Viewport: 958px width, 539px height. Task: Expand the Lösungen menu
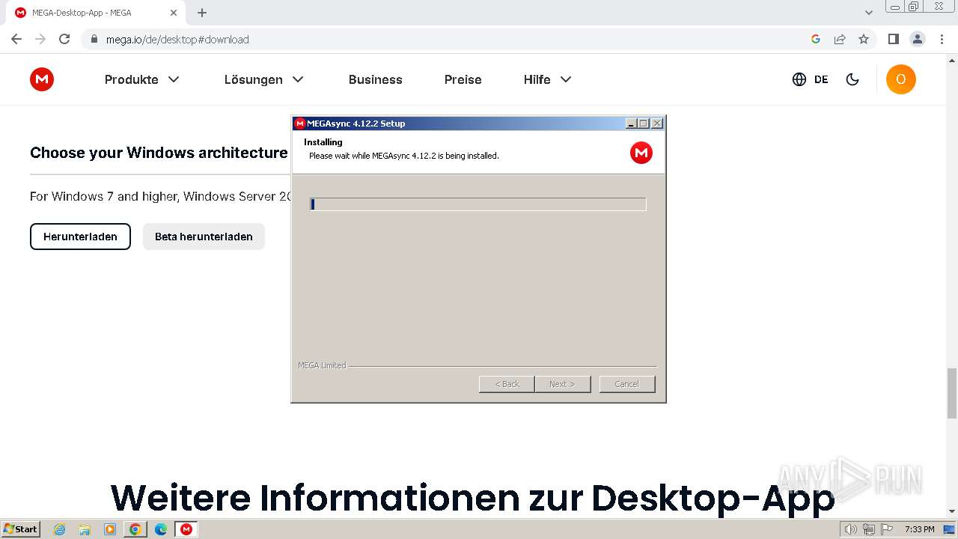tap(264, 79)
